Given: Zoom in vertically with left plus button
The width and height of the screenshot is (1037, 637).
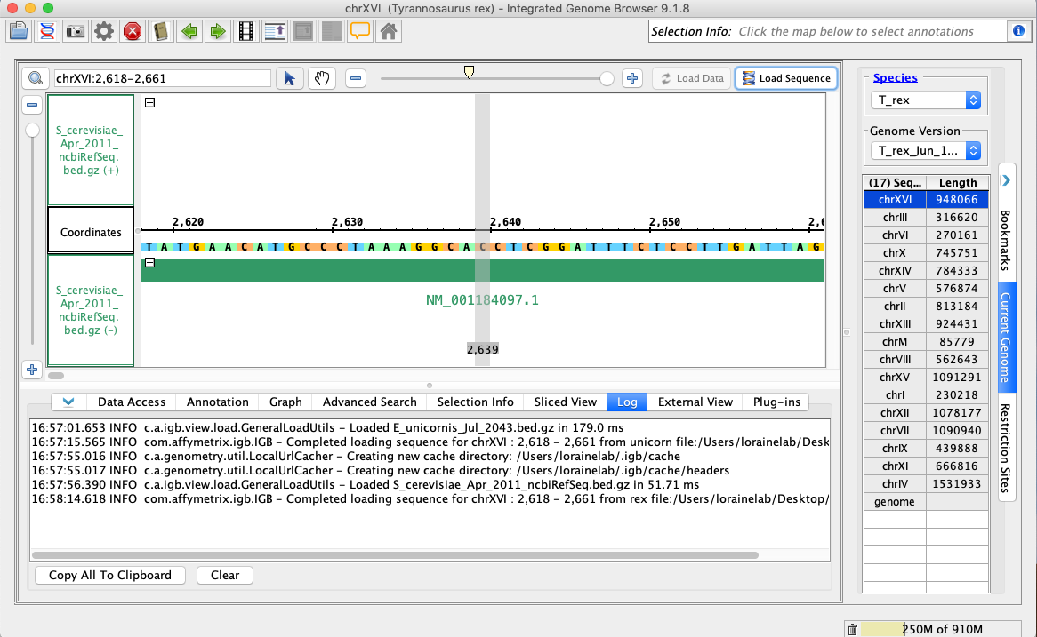Looking at the screenshot, I should point(32,370).
